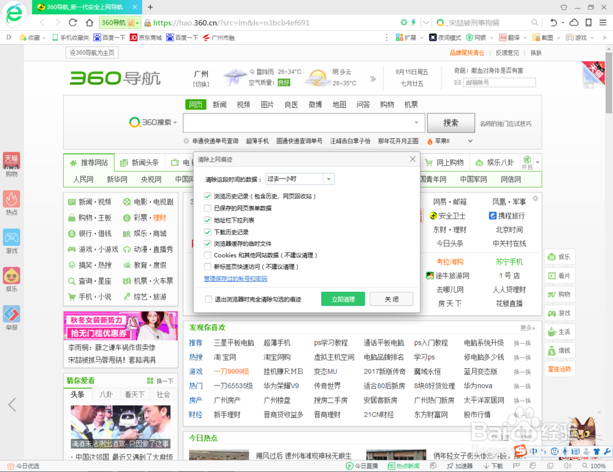Open the 过去一小时 time range dropdown
The image size is (613, 472).
329,179
